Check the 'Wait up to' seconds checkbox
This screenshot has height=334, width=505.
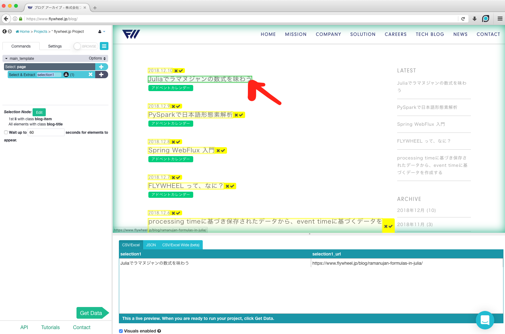pos(6,132)
